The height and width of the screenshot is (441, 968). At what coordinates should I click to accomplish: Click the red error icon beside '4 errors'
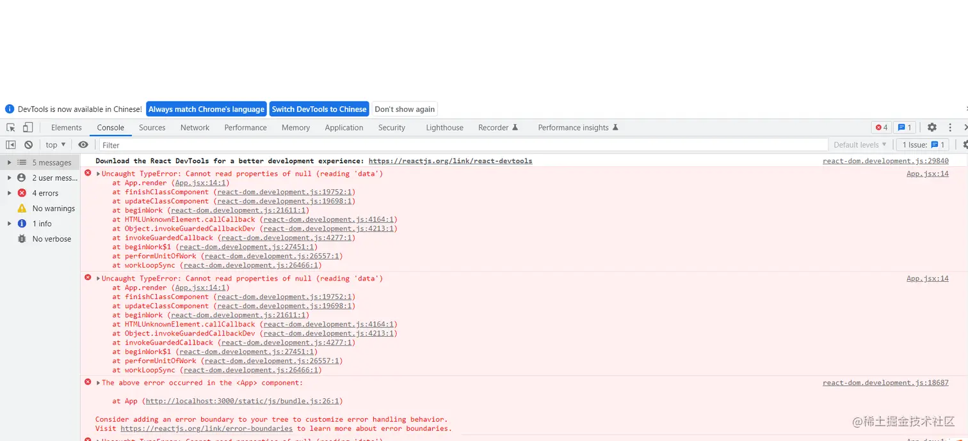(22, 193)
